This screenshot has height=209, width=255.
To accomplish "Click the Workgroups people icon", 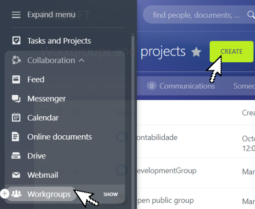I will point(16,194).
